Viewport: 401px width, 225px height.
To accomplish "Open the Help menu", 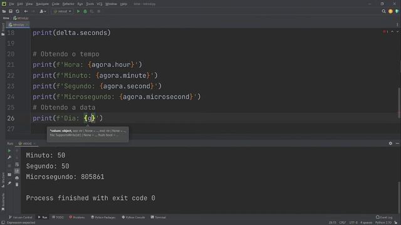I will pyautogui.click(x=123, y=4).
